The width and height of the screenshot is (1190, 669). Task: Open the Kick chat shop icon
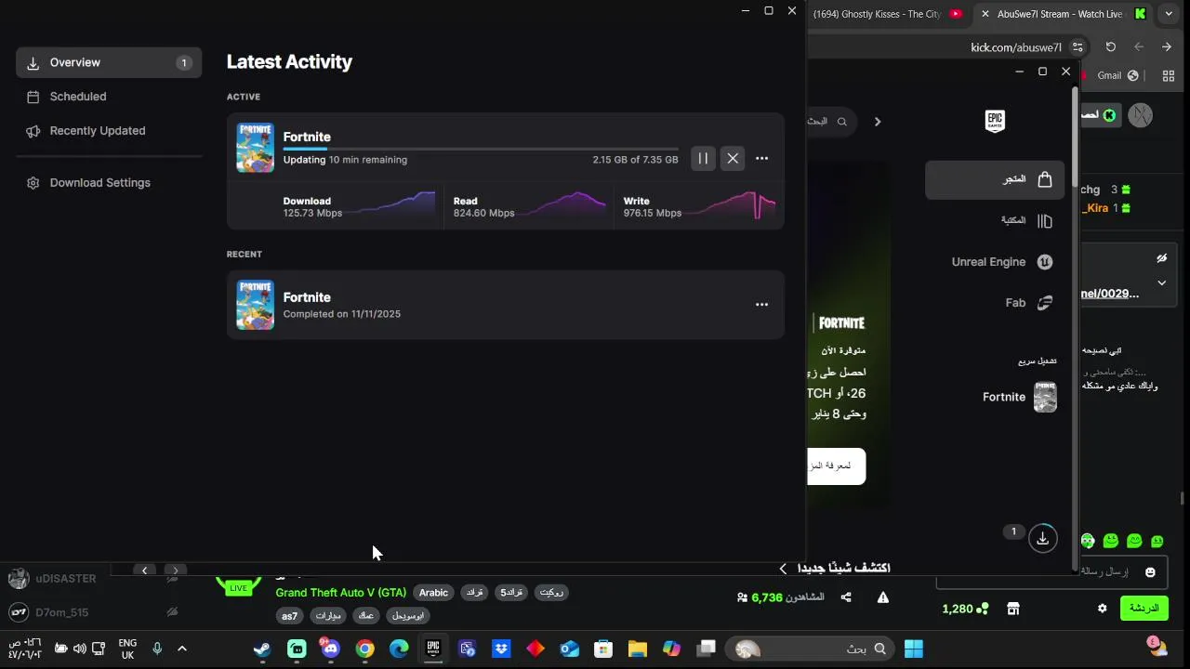point(1013,609)
